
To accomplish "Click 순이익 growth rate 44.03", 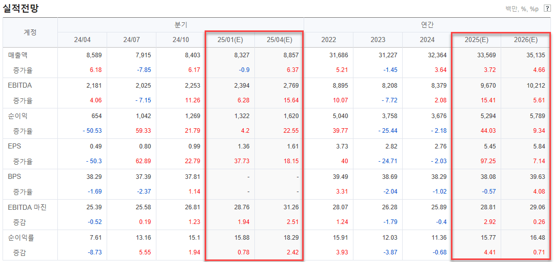I will tap(489, 131).
